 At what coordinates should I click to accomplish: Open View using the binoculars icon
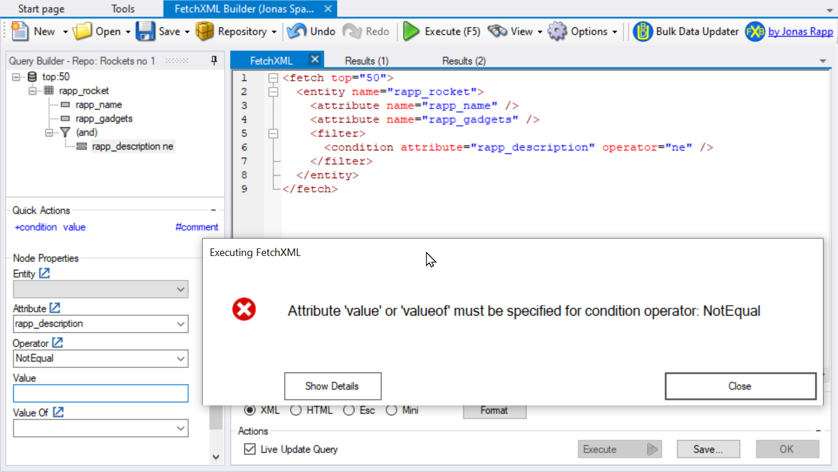pyautogui.click(x=496, y=31)
